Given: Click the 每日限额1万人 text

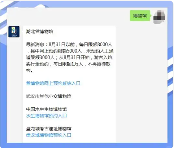Looking at the screenshot, I should pyautogui.click(x=68, y=64).
